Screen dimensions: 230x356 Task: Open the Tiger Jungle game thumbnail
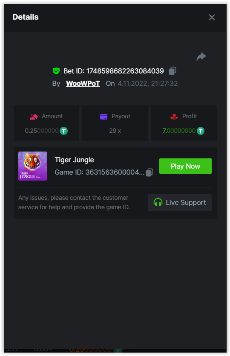click(x=33, y=166)
